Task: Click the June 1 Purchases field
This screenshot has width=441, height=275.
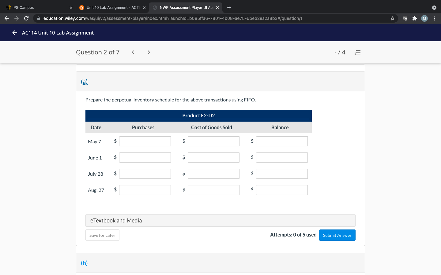Action: [145, 157]
